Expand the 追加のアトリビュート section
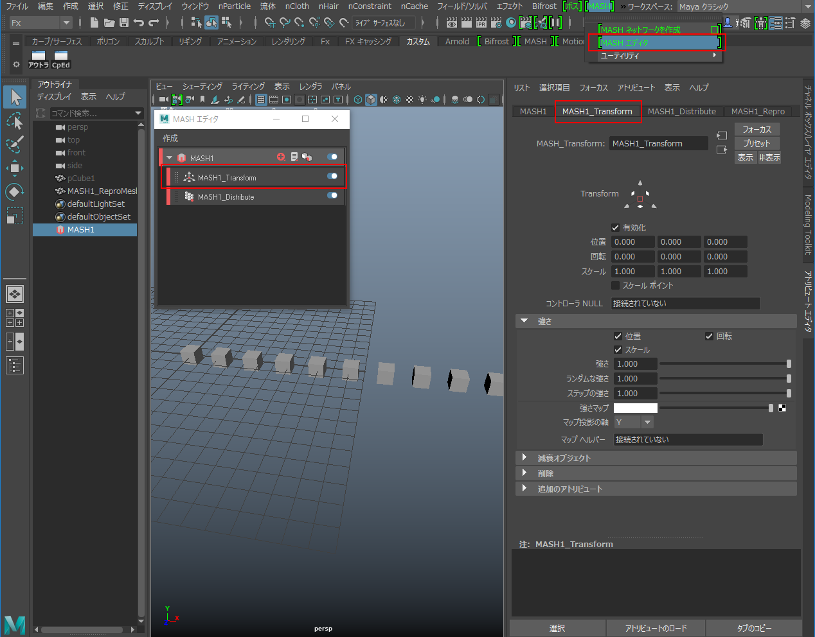This screenshot has height=637, width=815. click(x=524, y=488)
